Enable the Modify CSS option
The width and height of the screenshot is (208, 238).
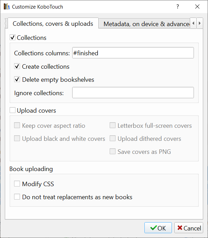17,184
